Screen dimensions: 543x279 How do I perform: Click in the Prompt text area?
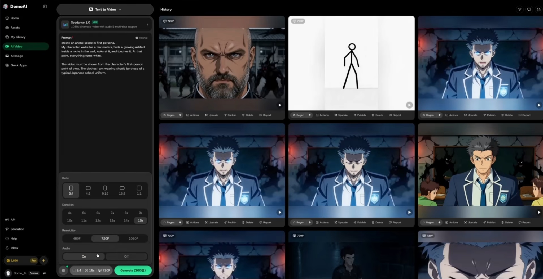(x=105, y=103)
